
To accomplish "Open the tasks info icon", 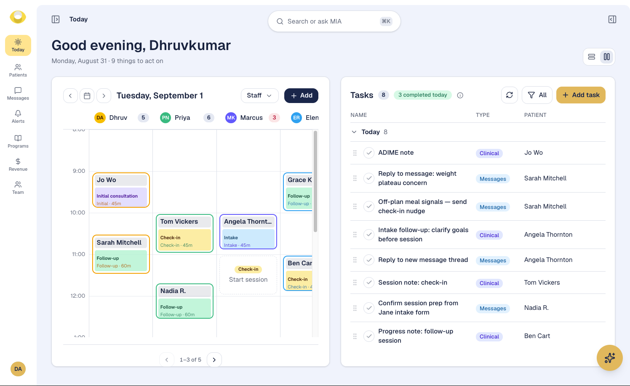I will [x=460, y=95].
